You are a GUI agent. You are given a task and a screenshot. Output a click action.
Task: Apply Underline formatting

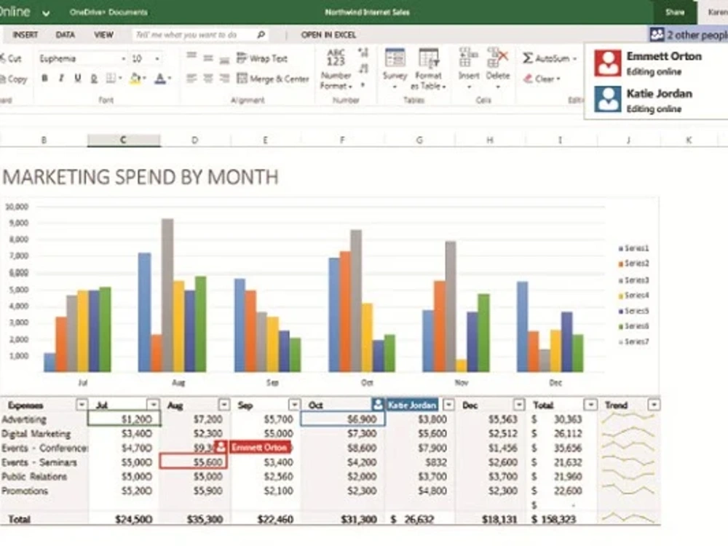pyautogui.click(x=78, y=77)
